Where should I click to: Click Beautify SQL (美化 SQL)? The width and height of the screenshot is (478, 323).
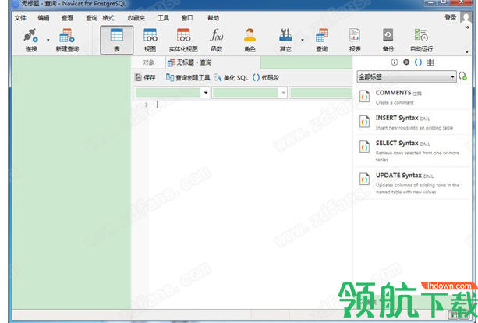coord(231,78)
